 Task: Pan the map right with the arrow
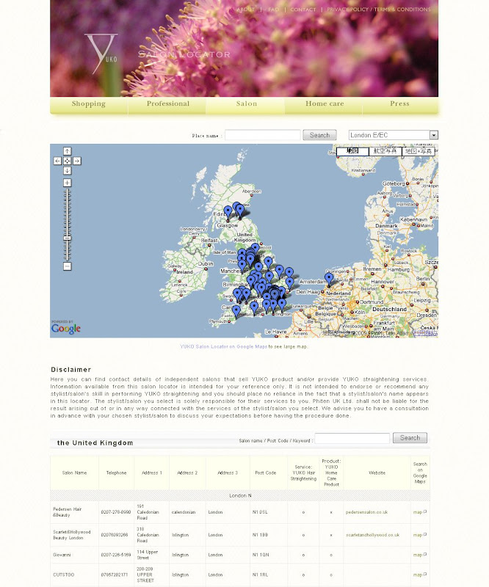[x=77, y=161]
